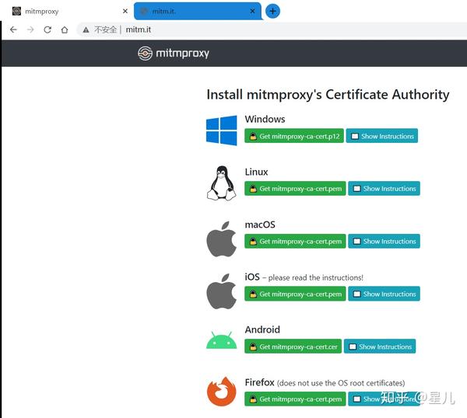The image size is (467, 418).
Task: Click the Android robot icon
Action: 221,342
